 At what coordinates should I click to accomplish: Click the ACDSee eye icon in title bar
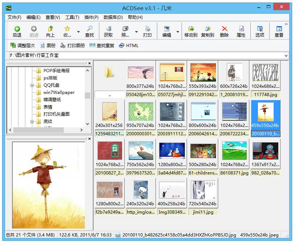tap(8, 8)
